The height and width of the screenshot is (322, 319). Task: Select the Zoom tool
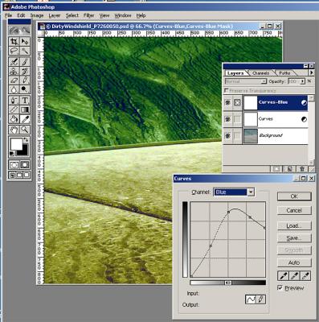point(25,130)
